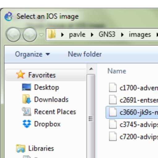Go forward with the Forward arrow button
This screenshot has width=158, height=158.
pos(30,35)
